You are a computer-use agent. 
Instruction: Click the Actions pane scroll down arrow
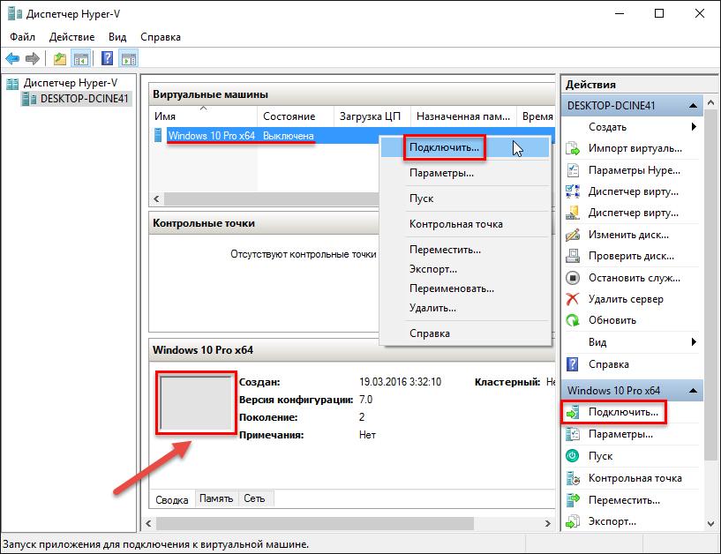[711, 524]
